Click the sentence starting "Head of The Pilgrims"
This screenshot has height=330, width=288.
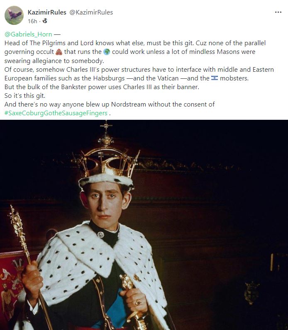click(99, 43)
